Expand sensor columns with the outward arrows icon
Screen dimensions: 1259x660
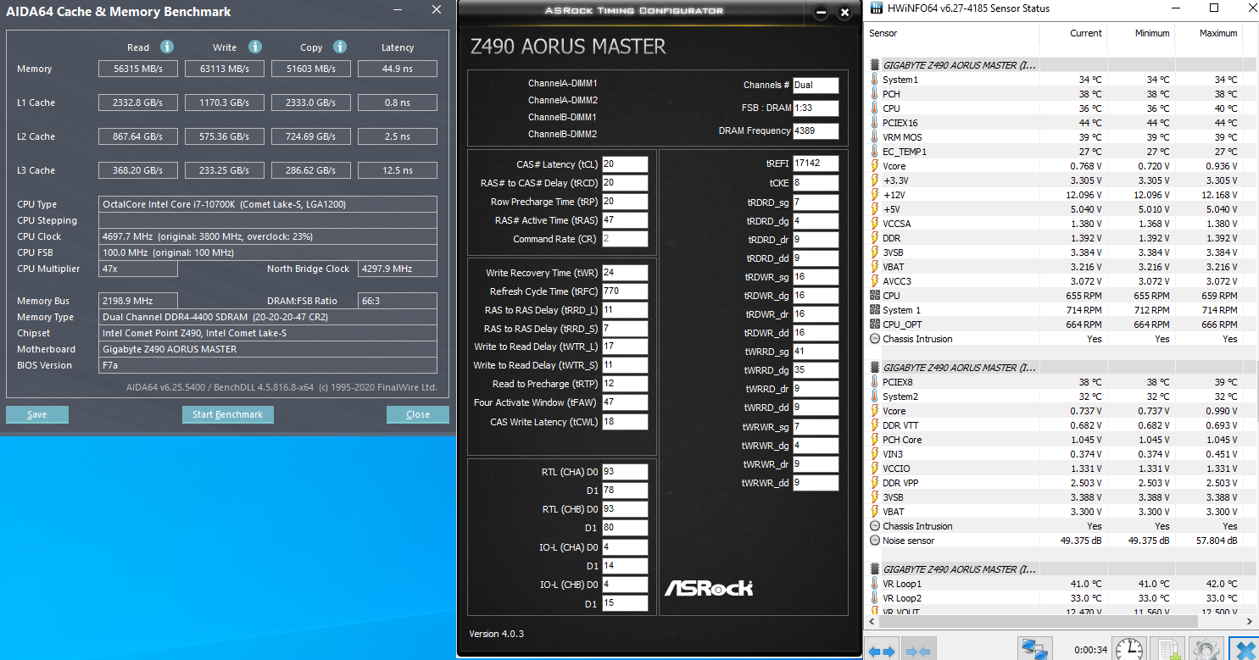(x=882, y=651)
